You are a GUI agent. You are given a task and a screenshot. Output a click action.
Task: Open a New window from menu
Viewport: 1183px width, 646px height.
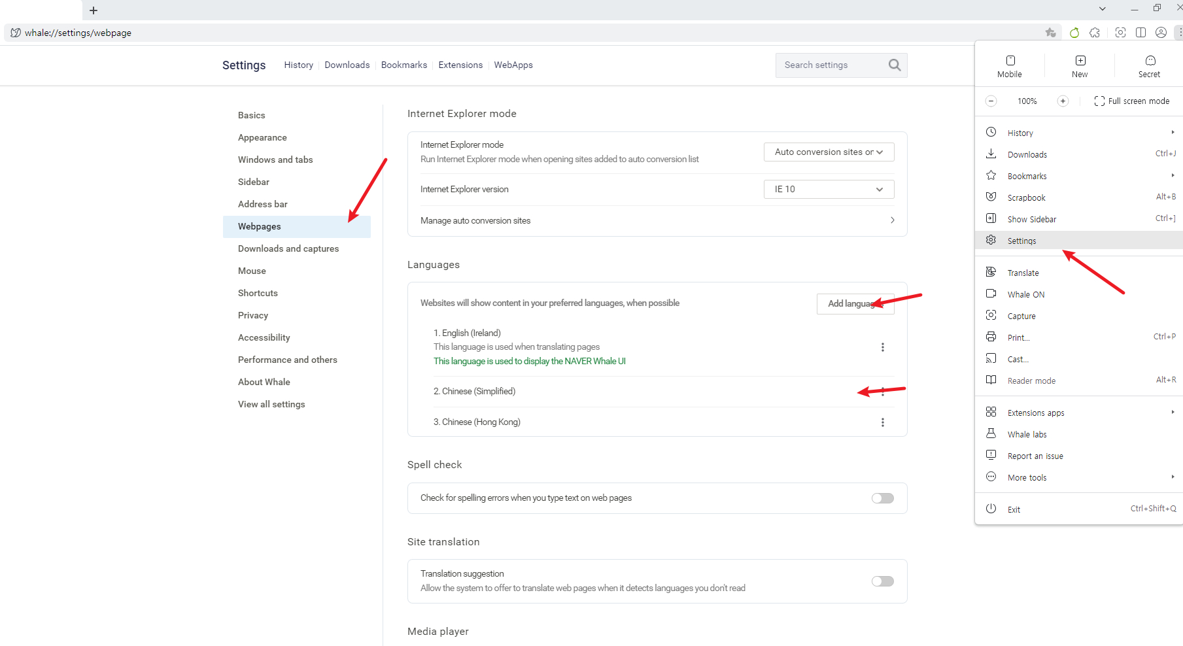tap(1080, 66)
